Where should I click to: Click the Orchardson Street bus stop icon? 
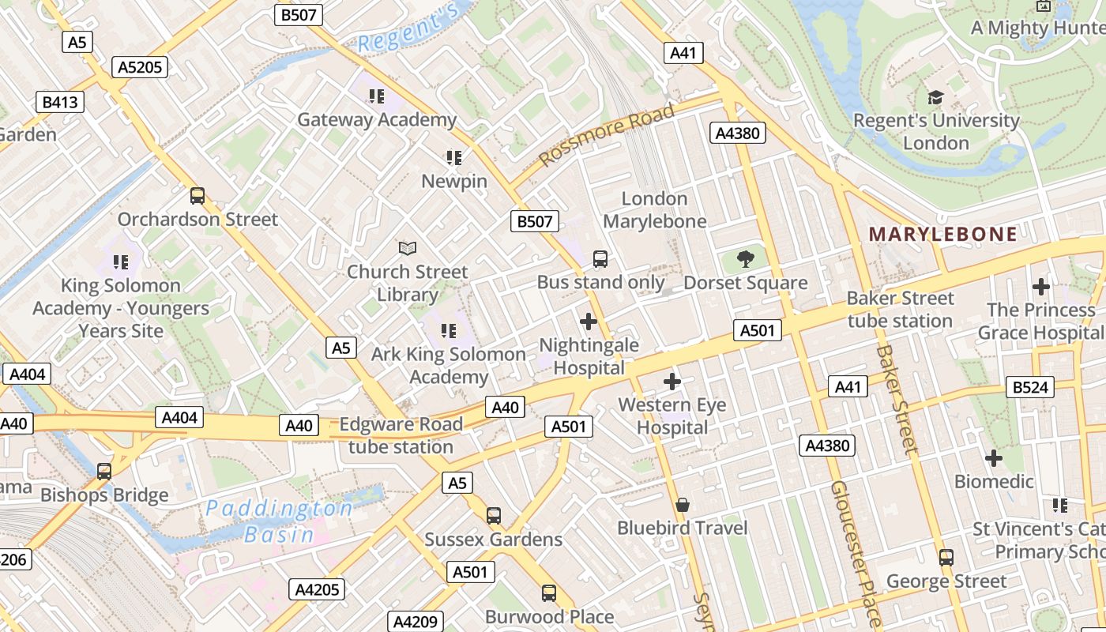(x=197, y=195)
